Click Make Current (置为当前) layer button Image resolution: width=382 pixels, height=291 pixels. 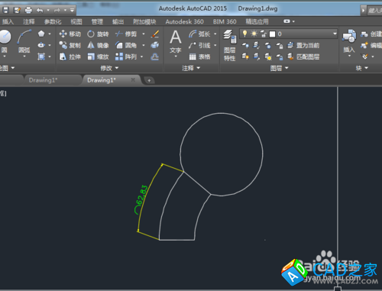pyautogui.click(x=303, y=45)
